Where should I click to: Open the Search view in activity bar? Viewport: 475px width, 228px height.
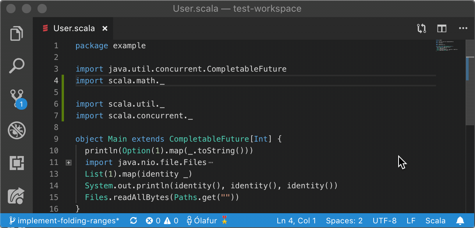tap(17, 66)
